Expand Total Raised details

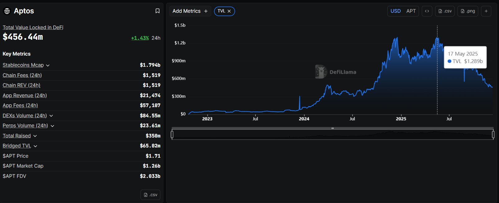pyautogui.click(x=35, y=136)
